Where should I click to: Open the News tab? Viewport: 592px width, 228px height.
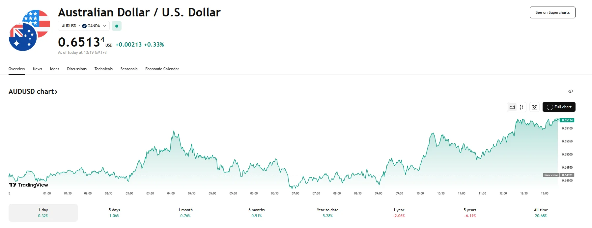pos(38,69)
